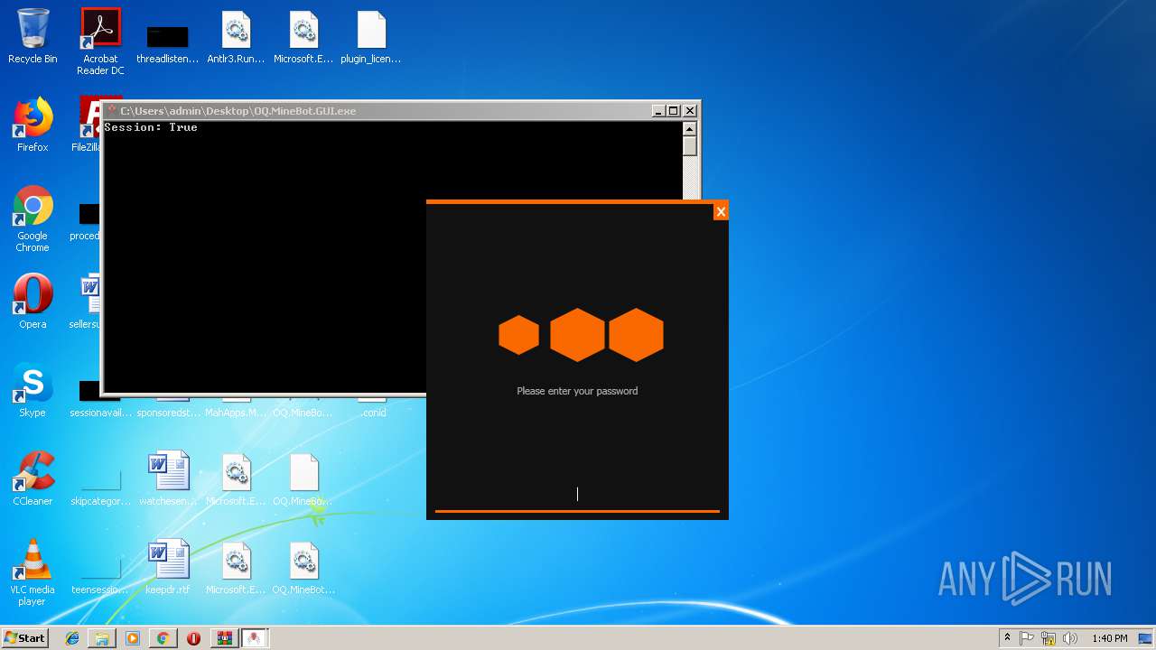Viewport: 1156px width, 650px height.
Task: Open the Skype desktop shortcut
Action: [33, 389]
